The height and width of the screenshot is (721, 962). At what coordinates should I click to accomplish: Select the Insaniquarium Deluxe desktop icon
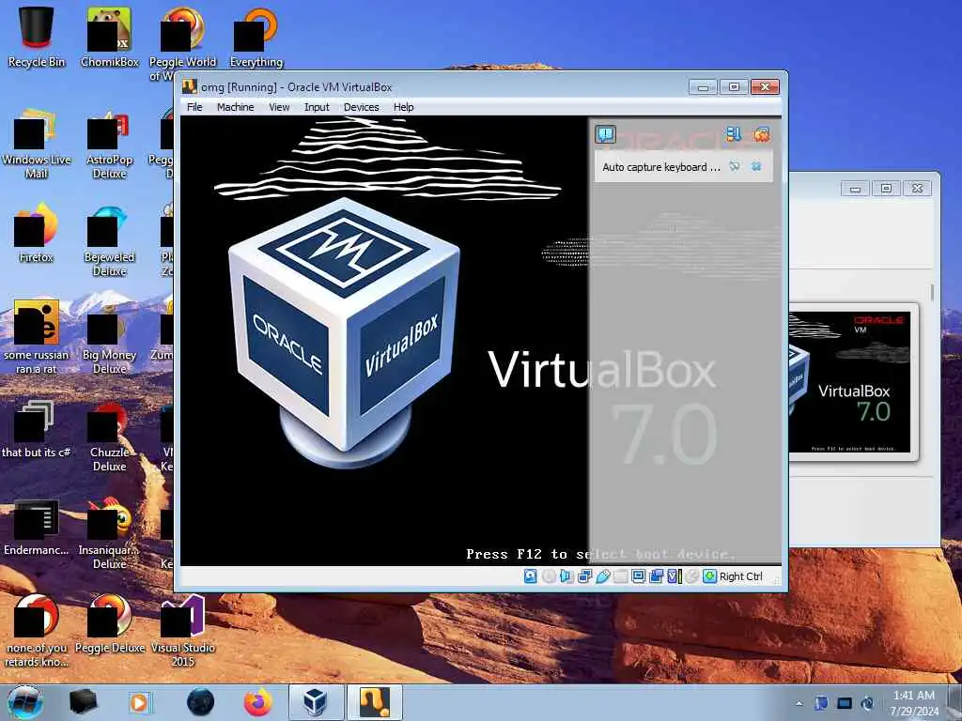(110, 533)
